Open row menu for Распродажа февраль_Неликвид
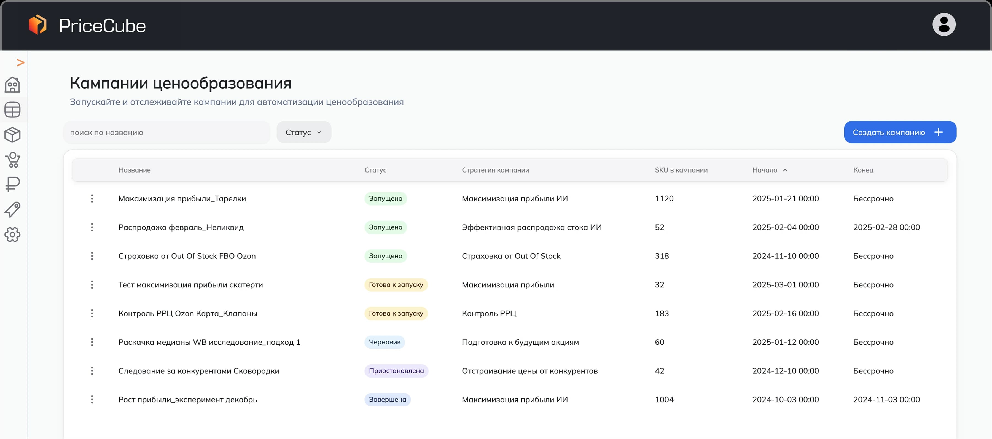 point(92,227)
